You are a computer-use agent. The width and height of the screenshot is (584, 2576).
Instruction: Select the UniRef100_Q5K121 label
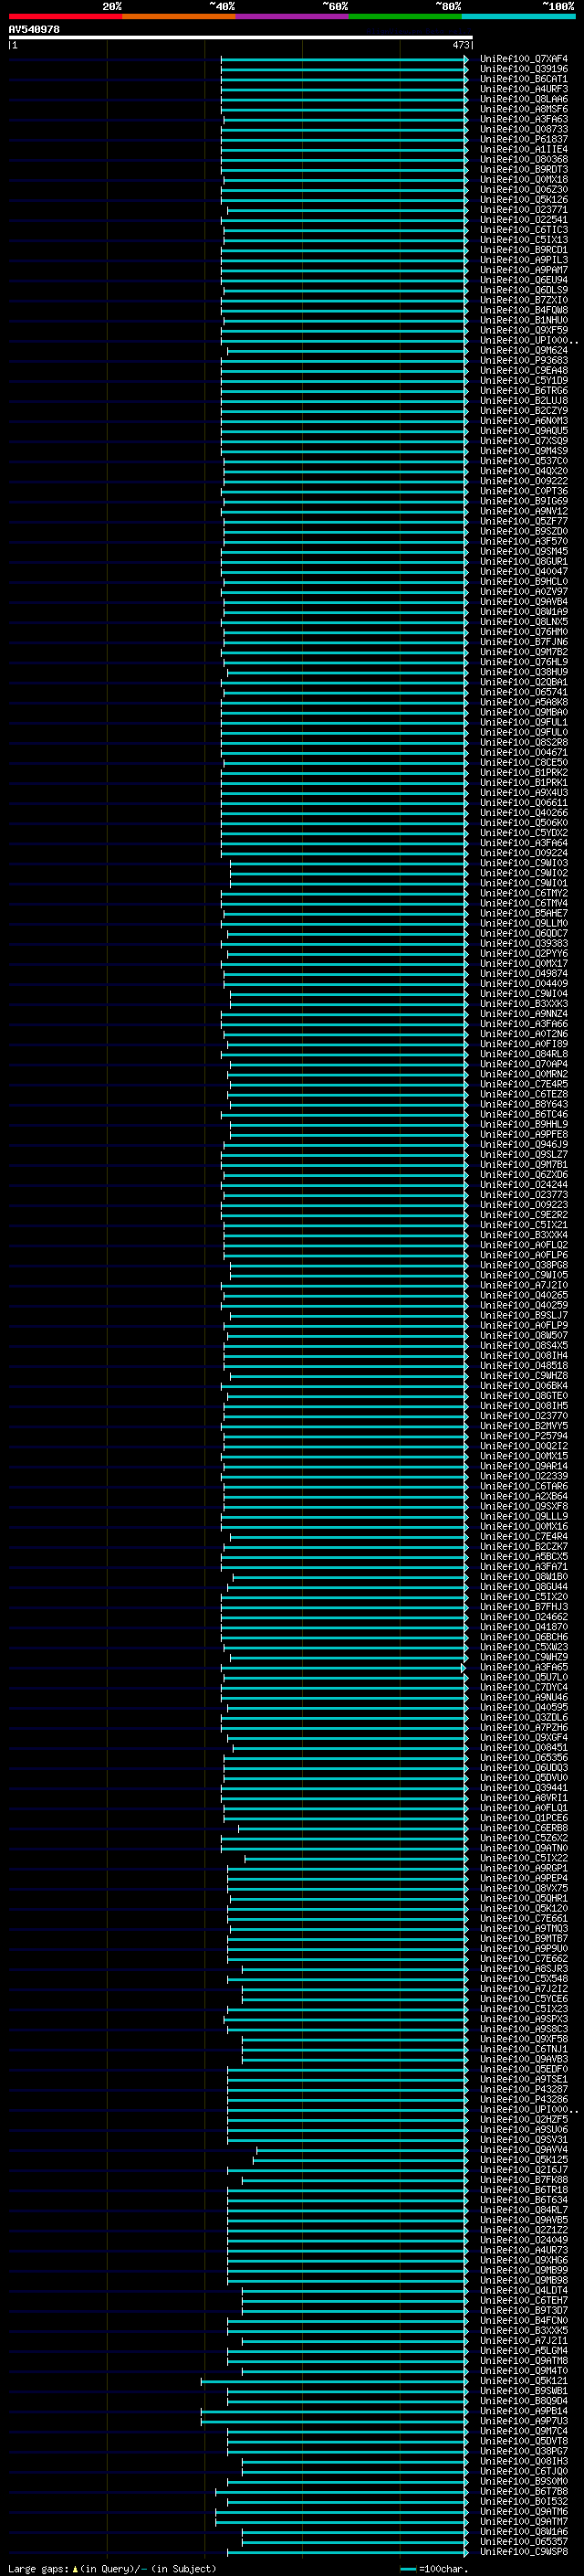coord(524,2380)
